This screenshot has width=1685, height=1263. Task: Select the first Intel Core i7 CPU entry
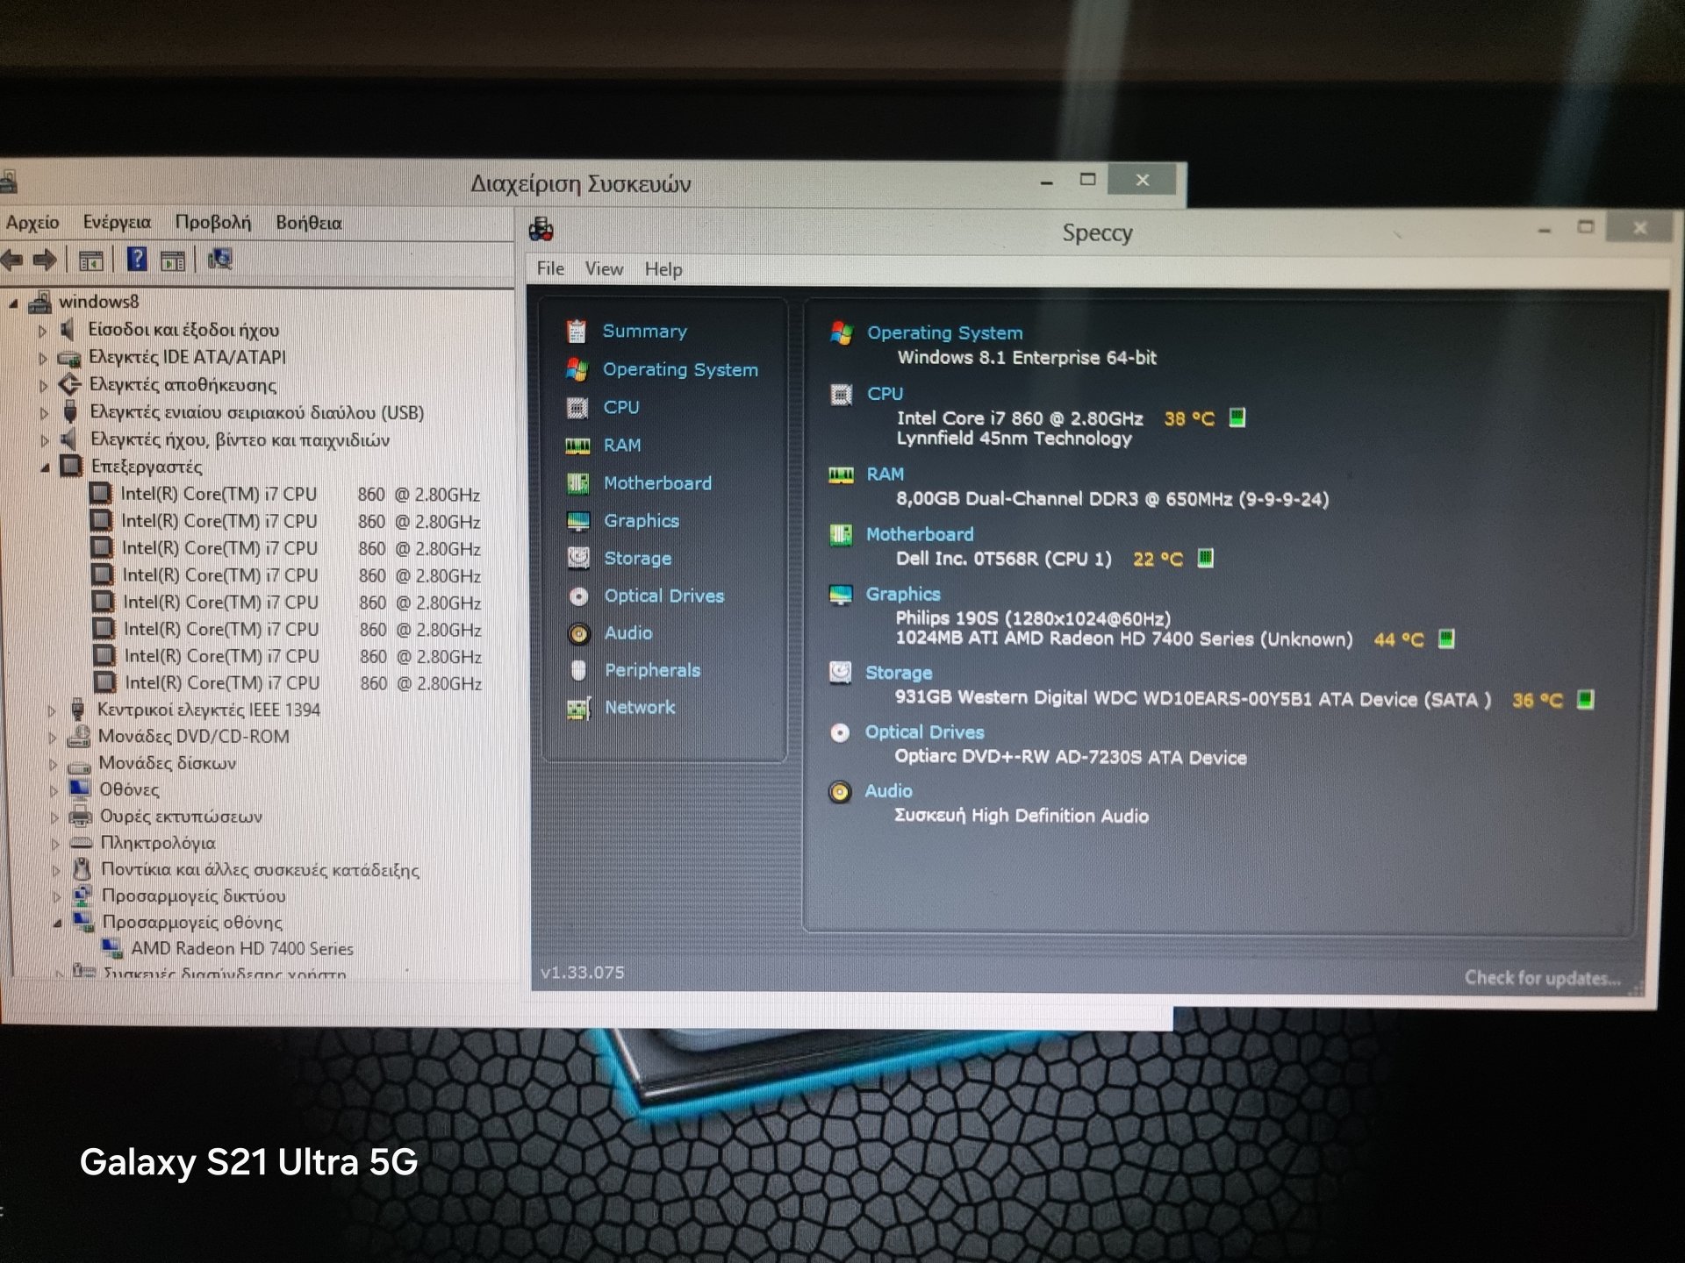(300, 494)
